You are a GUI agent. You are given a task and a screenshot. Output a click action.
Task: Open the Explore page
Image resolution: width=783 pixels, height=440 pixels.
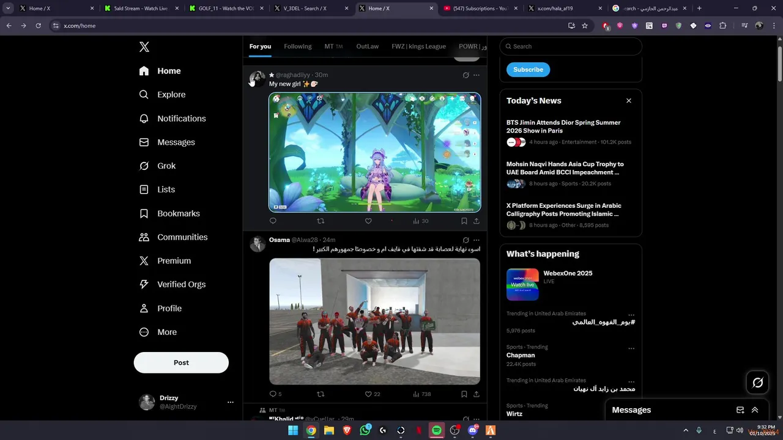pos(162,95)
